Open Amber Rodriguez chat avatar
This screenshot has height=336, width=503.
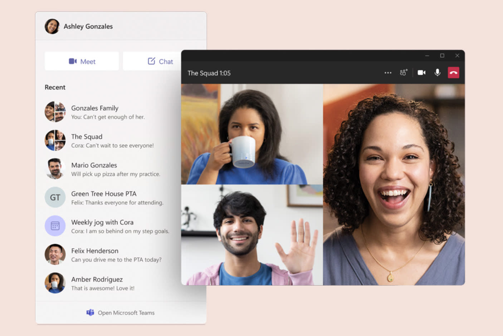pyautogui.click(x=55, y=283)
